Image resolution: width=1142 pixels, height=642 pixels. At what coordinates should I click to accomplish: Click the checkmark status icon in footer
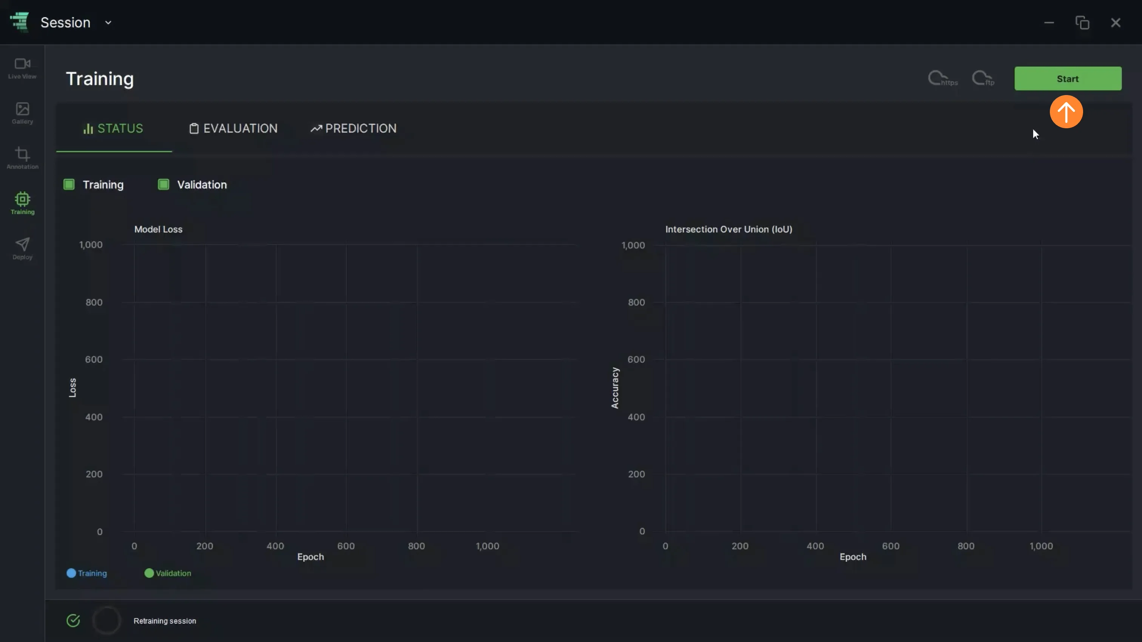click(73, 621)
